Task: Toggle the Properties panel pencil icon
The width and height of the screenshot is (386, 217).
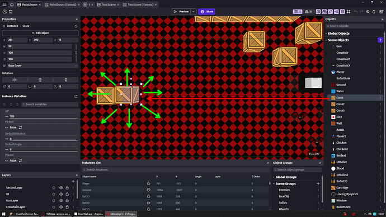Action: pyautogui.click(x=330, y=12)
